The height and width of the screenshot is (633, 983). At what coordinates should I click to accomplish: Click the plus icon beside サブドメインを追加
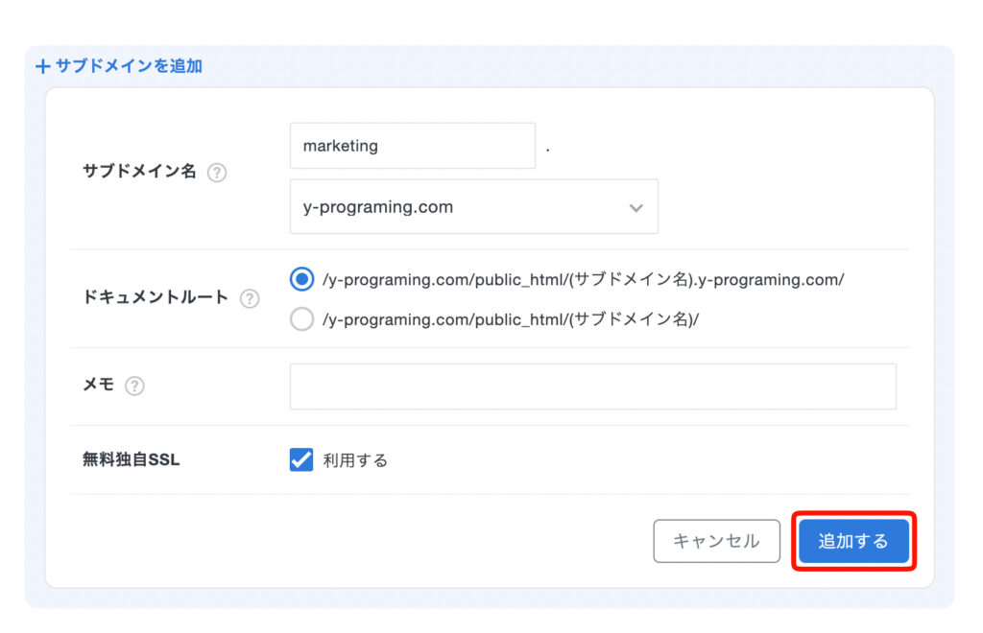click(42, 67)
